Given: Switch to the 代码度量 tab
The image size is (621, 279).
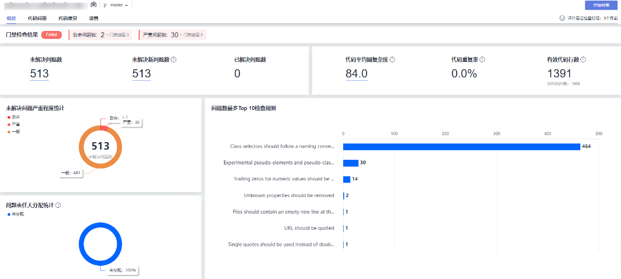Looking at the screenshot, I should click(68, 18).
